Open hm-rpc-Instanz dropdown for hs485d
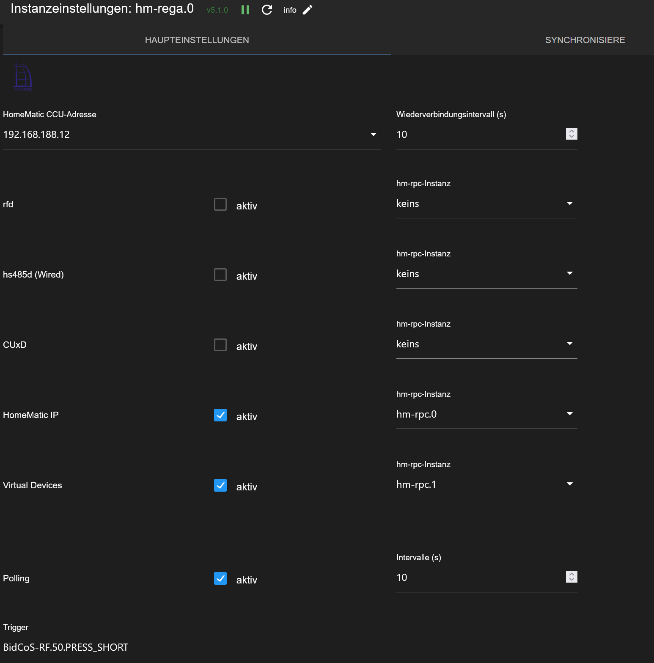 (x=486, y=274)
